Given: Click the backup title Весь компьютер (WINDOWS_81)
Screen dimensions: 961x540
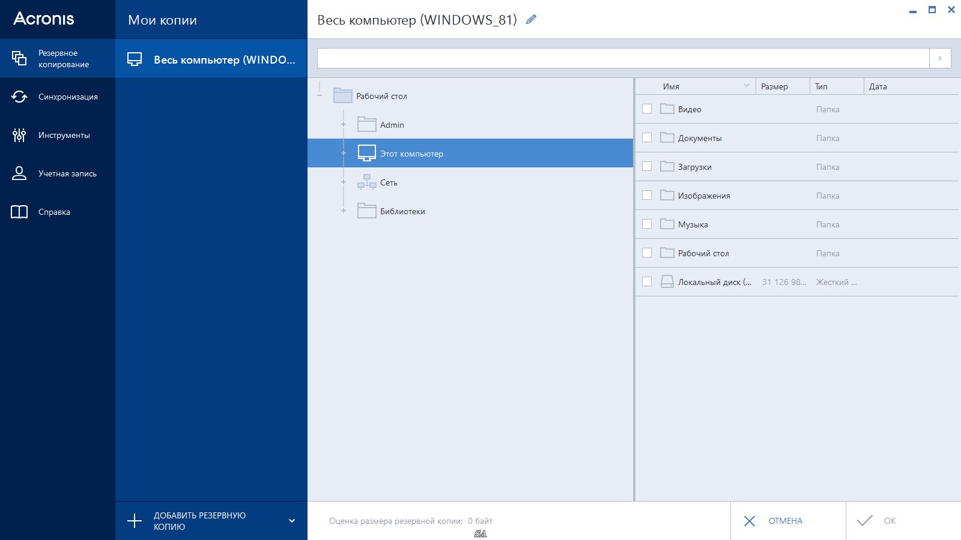Looking at the screenshot, I should point(417,20).
